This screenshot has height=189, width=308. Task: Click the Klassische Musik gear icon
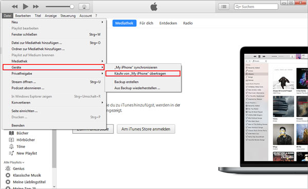(x=8, y=175)
